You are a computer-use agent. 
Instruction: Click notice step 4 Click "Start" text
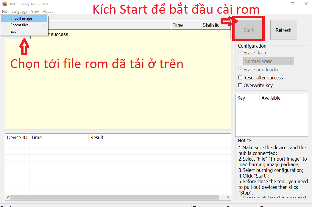click(254, 176)
